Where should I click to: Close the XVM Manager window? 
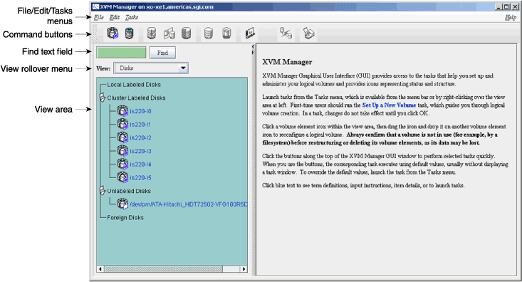(514, 6)
